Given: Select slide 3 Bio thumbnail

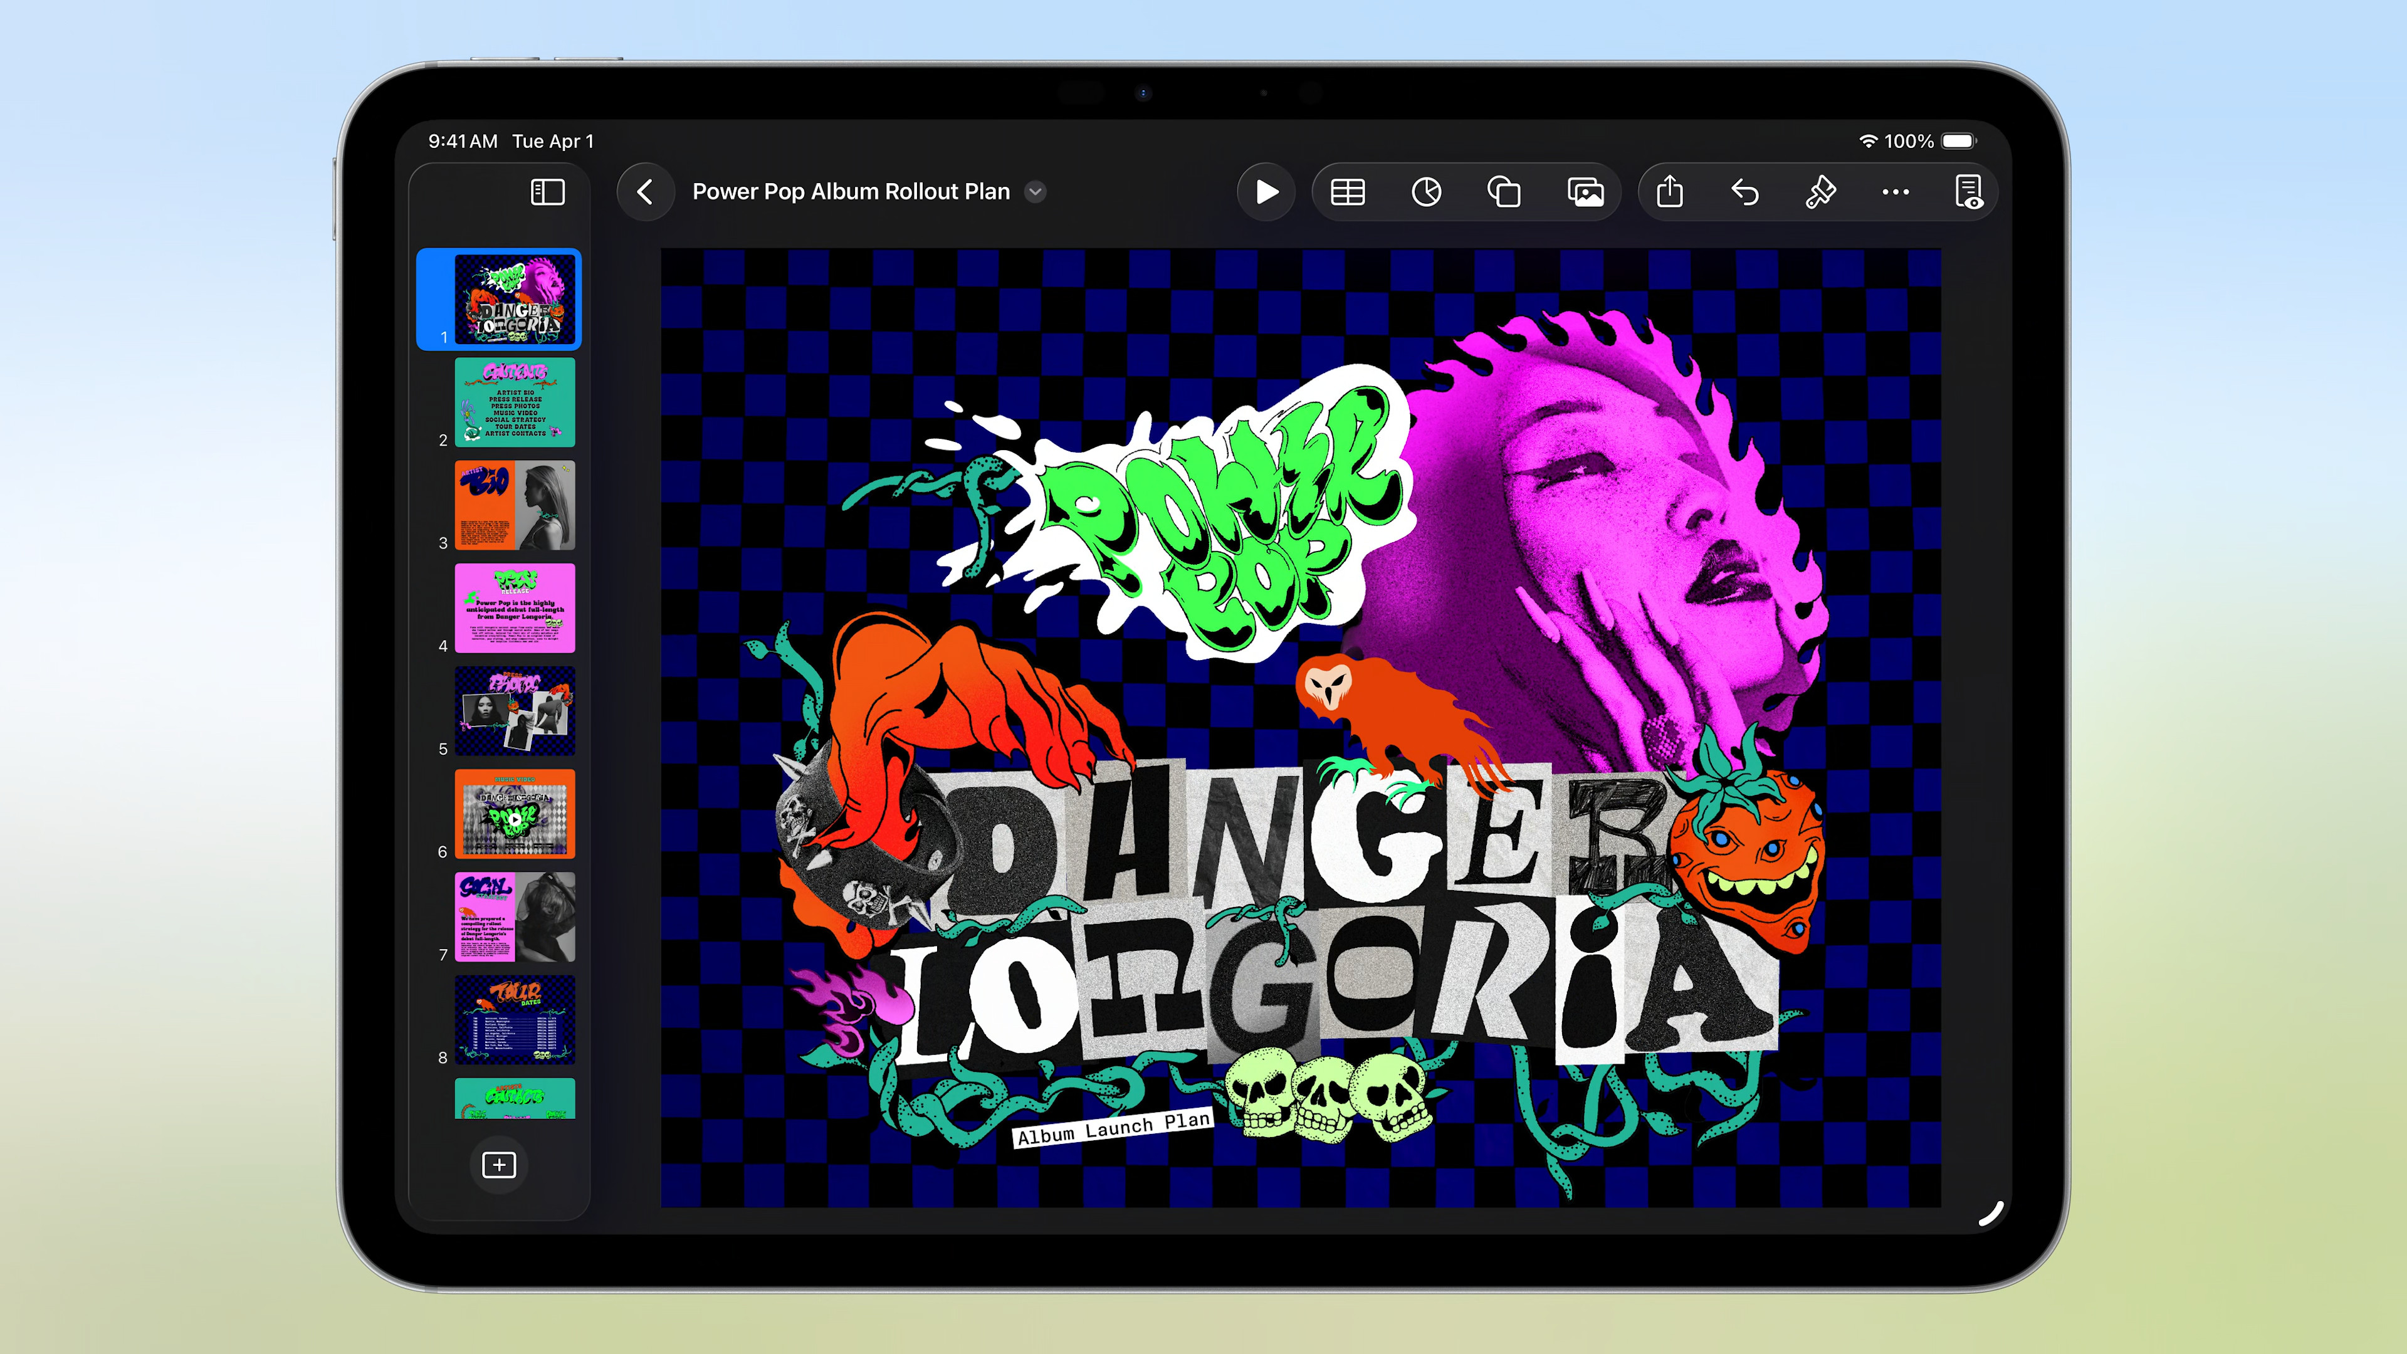Looking at the screenshot, I should [515, 505].
